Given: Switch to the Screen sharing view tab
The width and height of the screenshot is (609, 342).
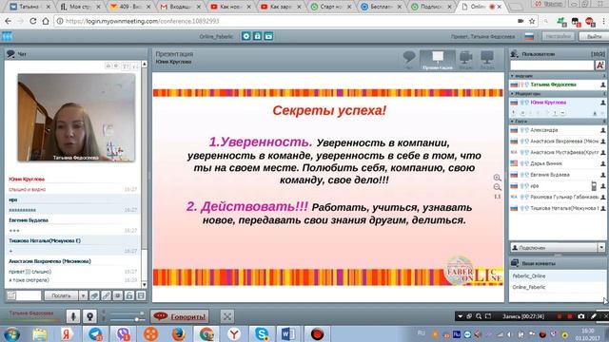Looking at the screenshot, I should click(486, 60).
